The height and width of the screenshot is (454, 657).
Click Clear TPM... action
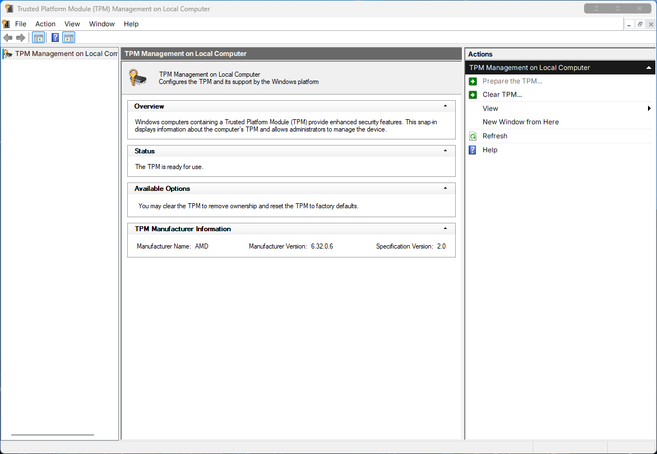502,95
